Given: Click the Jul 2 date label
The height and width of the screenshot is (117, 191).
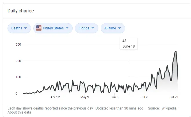Looking at the screenshot, I should (144, 97).
